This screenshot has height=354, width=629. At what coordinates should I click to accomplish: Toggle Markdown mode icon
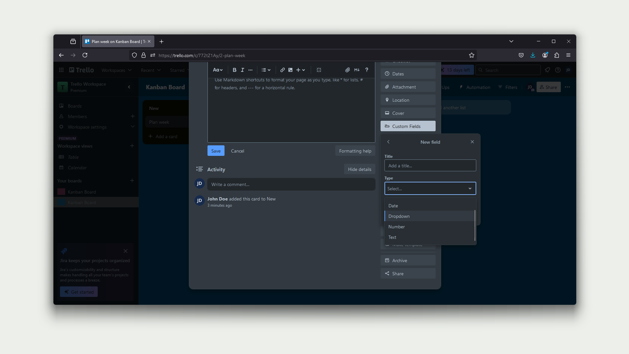(357, 70)
